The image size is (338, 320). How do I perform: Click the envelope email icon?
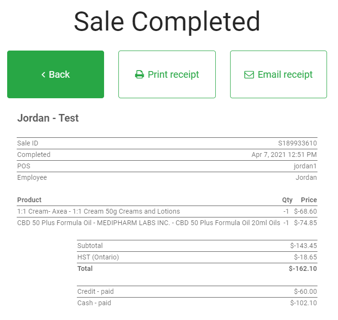249,75
